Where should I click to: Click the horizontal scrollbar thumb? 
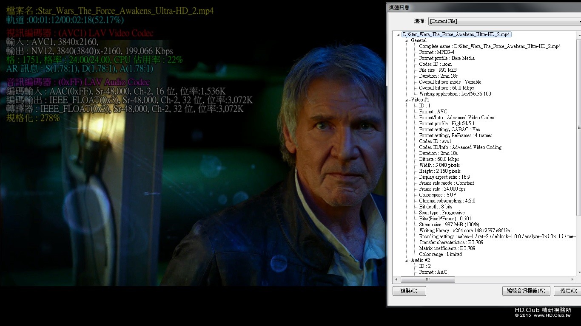pyautogui.click(x=427, y=279)
